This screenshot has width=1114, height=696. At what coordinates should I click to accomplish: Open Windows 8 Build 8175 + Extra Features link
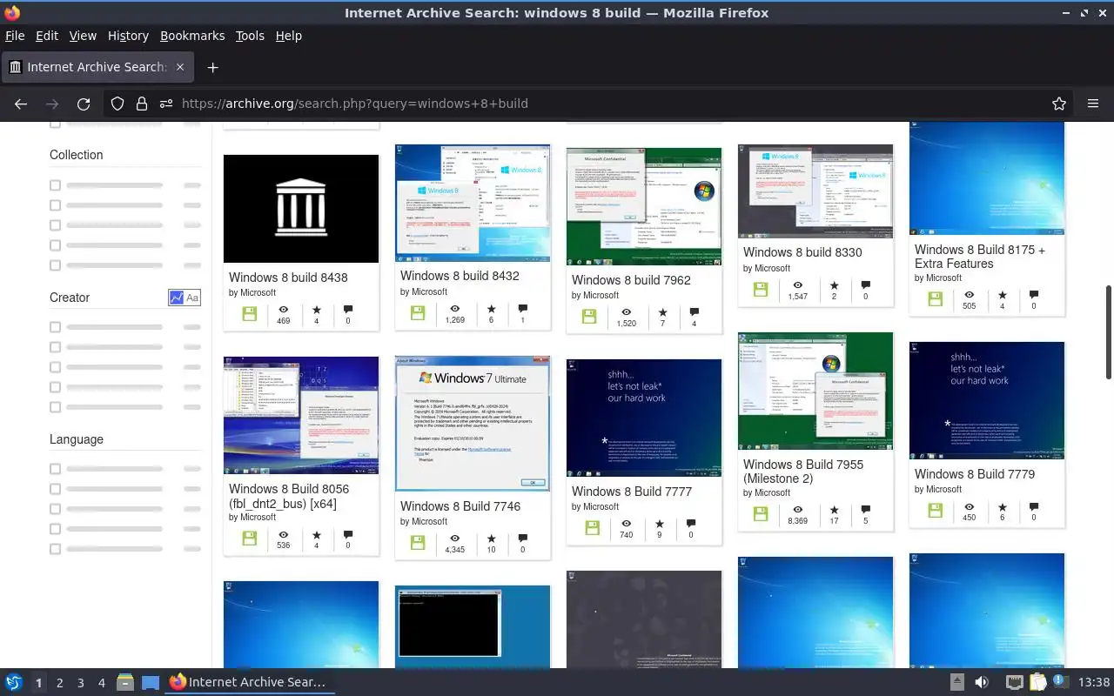[x=980, y=257]
